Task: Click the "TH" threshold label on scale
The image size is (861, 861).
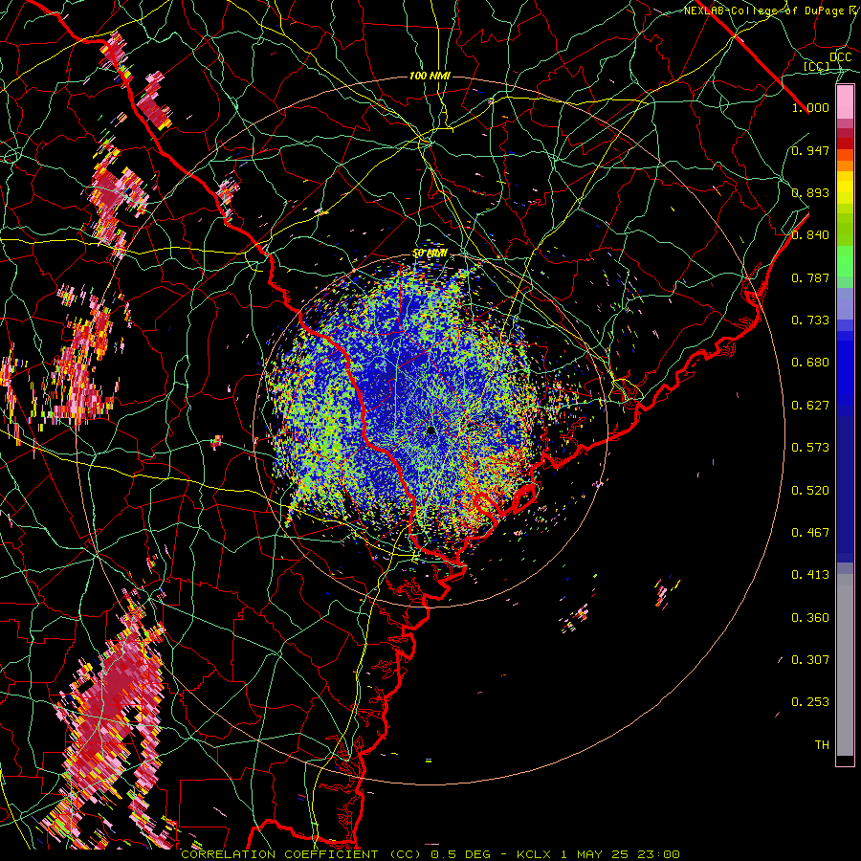Action: click(x=822, y=745)
